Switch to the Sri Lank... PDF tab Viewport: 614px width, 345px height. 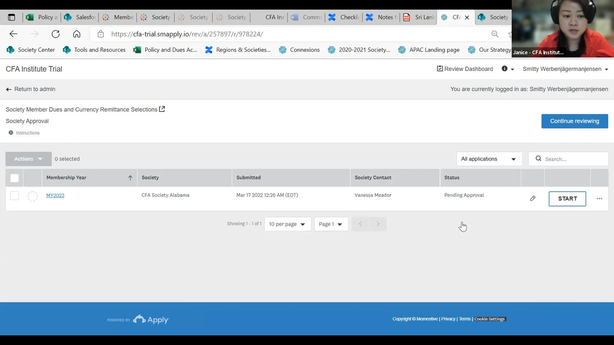tap(419, 17)
